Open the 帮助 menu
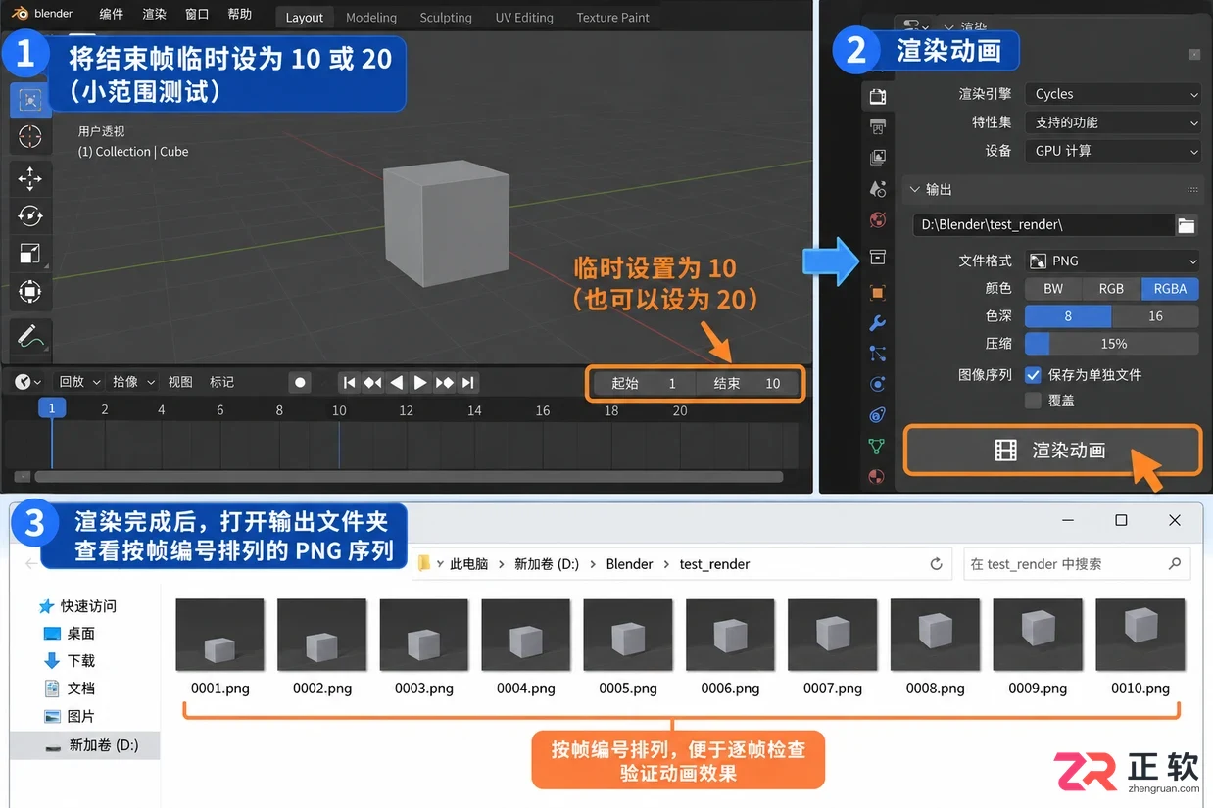 coord(239,15)
